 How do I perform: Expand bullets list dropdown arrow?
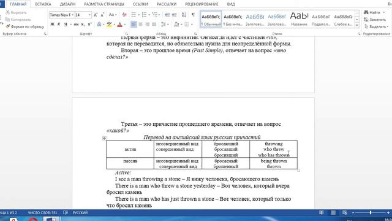click(139, 15)
